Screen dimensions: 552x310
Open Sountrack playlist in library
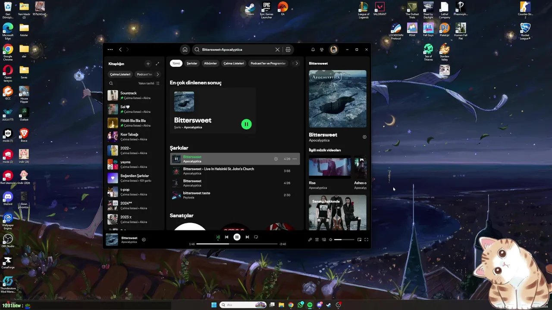point(134,95)
